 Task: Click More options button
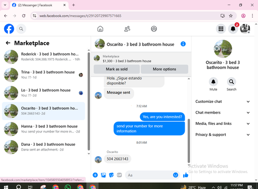pos(165,69)
